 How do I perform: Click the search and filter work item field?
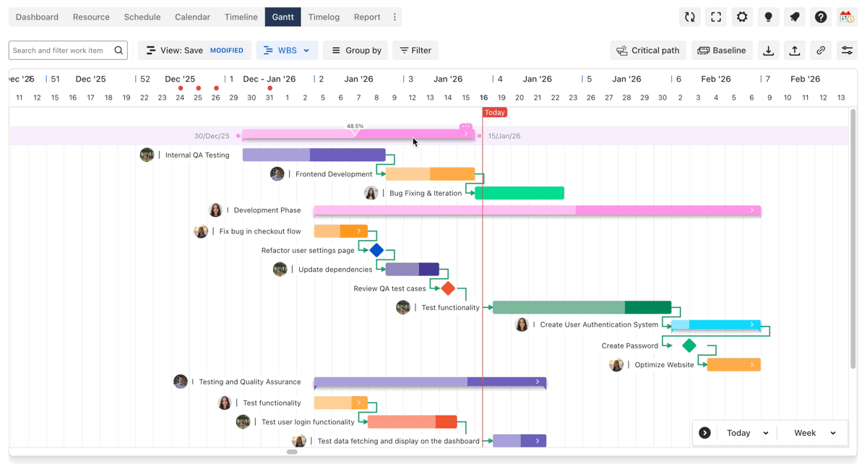pyautogui.click(x=62, y=51)
